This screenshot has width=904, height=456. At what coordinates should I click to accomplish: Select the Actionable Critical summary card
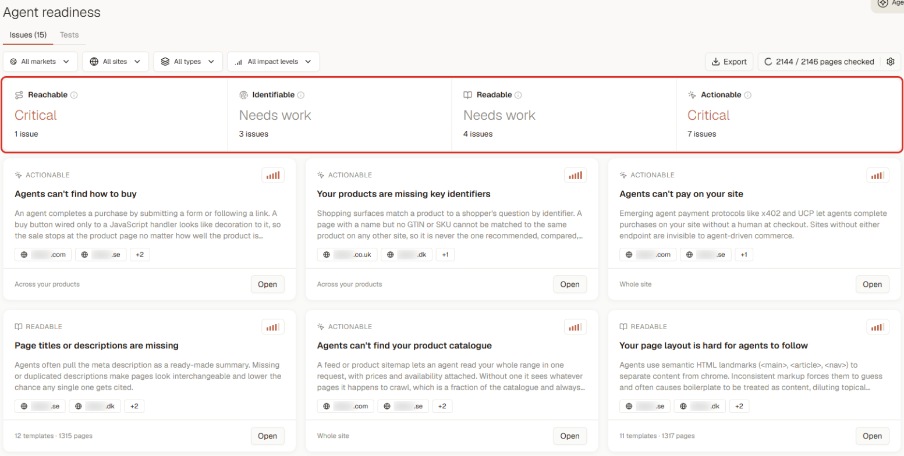[x=789, y=115]
